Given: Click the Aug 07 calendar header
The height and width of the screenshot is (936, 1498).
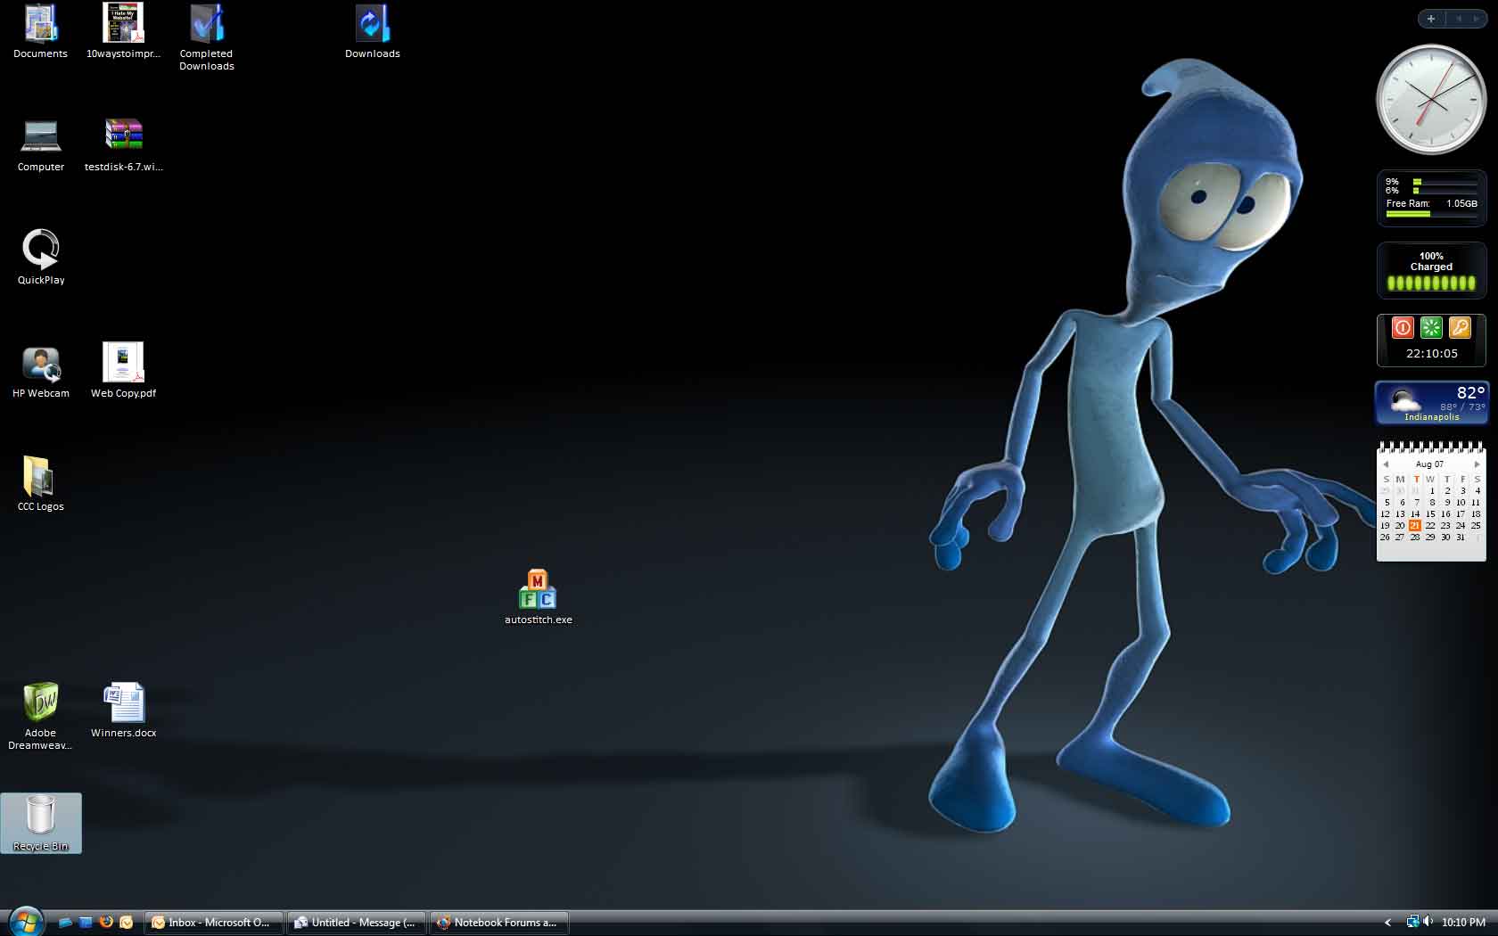Looking at the screenshot, I should 1429,464.
